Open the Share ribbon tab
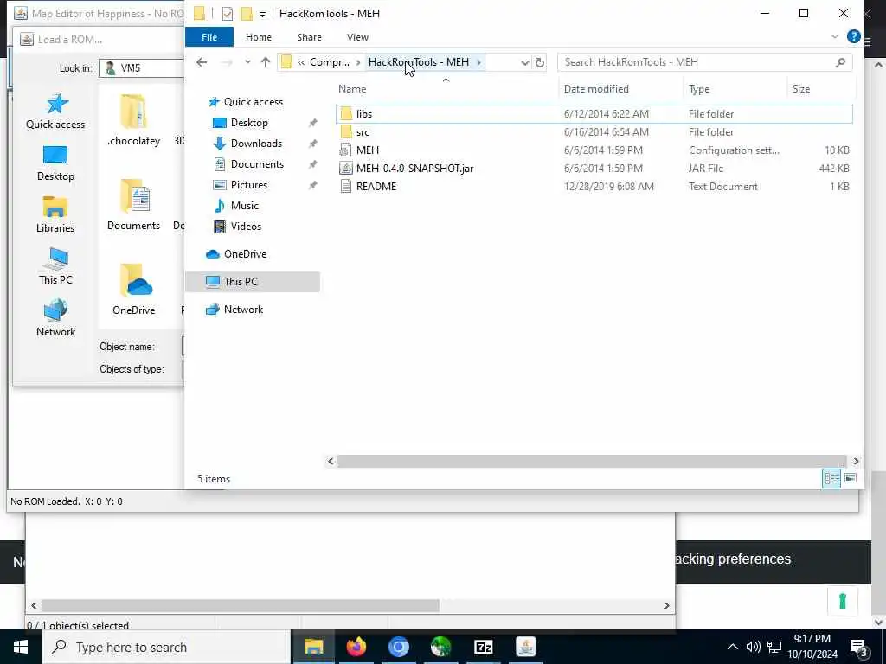The height and width of the screenshot is (664, 886). [309, 37]
